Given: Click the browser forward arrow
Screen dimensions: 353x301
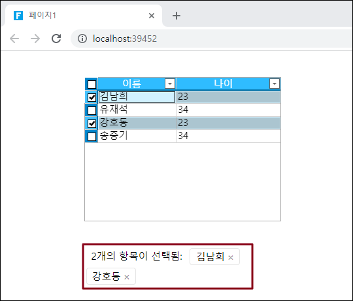Looking at the screenshot, I should pyautogui.click(x=35, y=39).
